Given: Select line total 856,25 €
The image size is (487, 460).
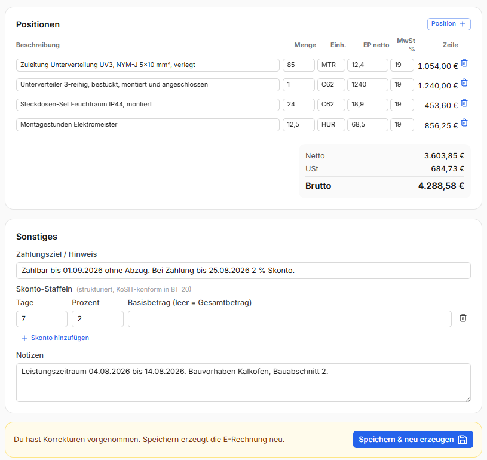Looking at the screenshot, I should coord(441,126).
